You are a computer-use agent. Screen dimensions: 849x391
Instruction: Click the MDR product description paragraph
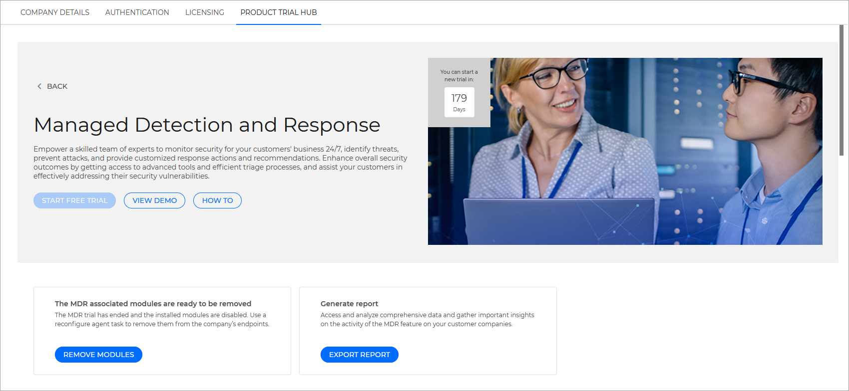tap(220, 163)
